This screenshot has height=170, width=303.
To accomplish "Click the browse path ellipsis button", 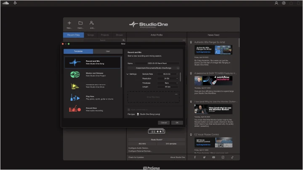I will [178, 68].
